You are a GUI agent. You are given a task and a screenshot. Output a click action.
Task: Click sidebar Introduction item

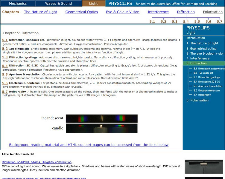tap(196, 38)
